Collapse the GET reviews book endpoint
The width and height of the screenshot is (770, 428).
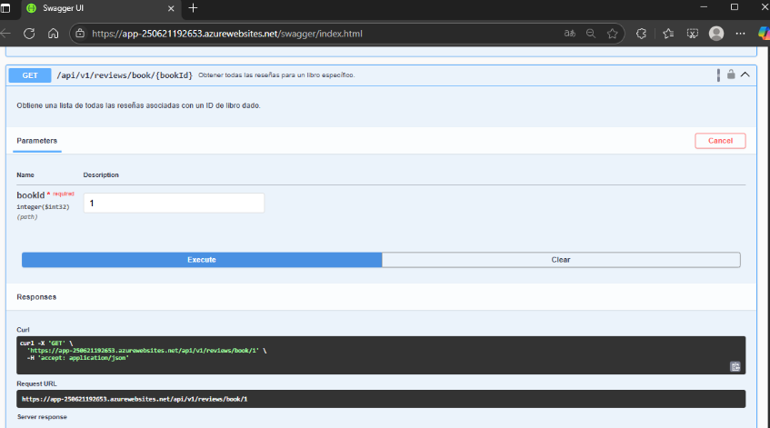(x=745, y=75)
